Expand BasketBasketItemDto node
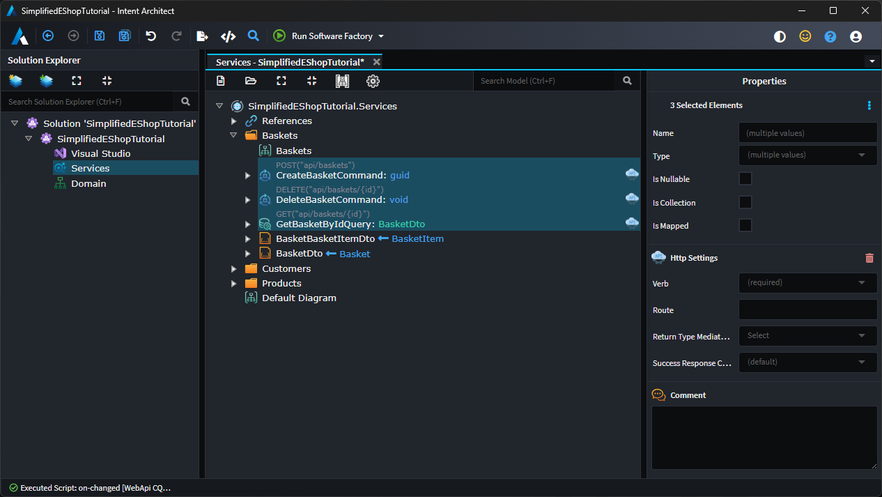This screenshot has height=497, width=882. pos(247,239)
